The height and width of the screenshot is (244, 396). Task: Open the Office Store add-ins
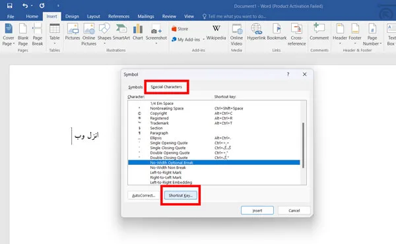(x=180, y=29)
